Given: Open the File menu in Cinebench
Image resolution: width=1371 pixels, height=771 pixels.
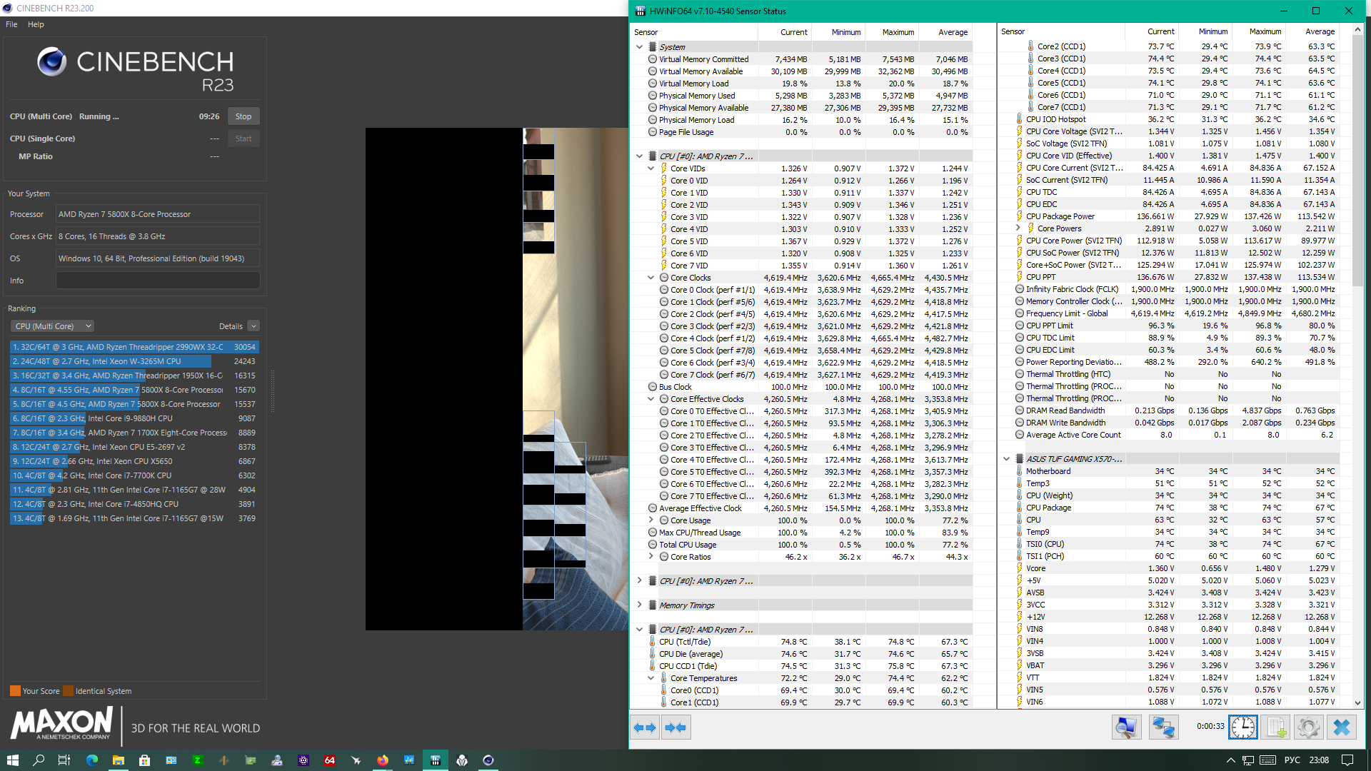Looking at the screenshot, I should coord(11,24).
